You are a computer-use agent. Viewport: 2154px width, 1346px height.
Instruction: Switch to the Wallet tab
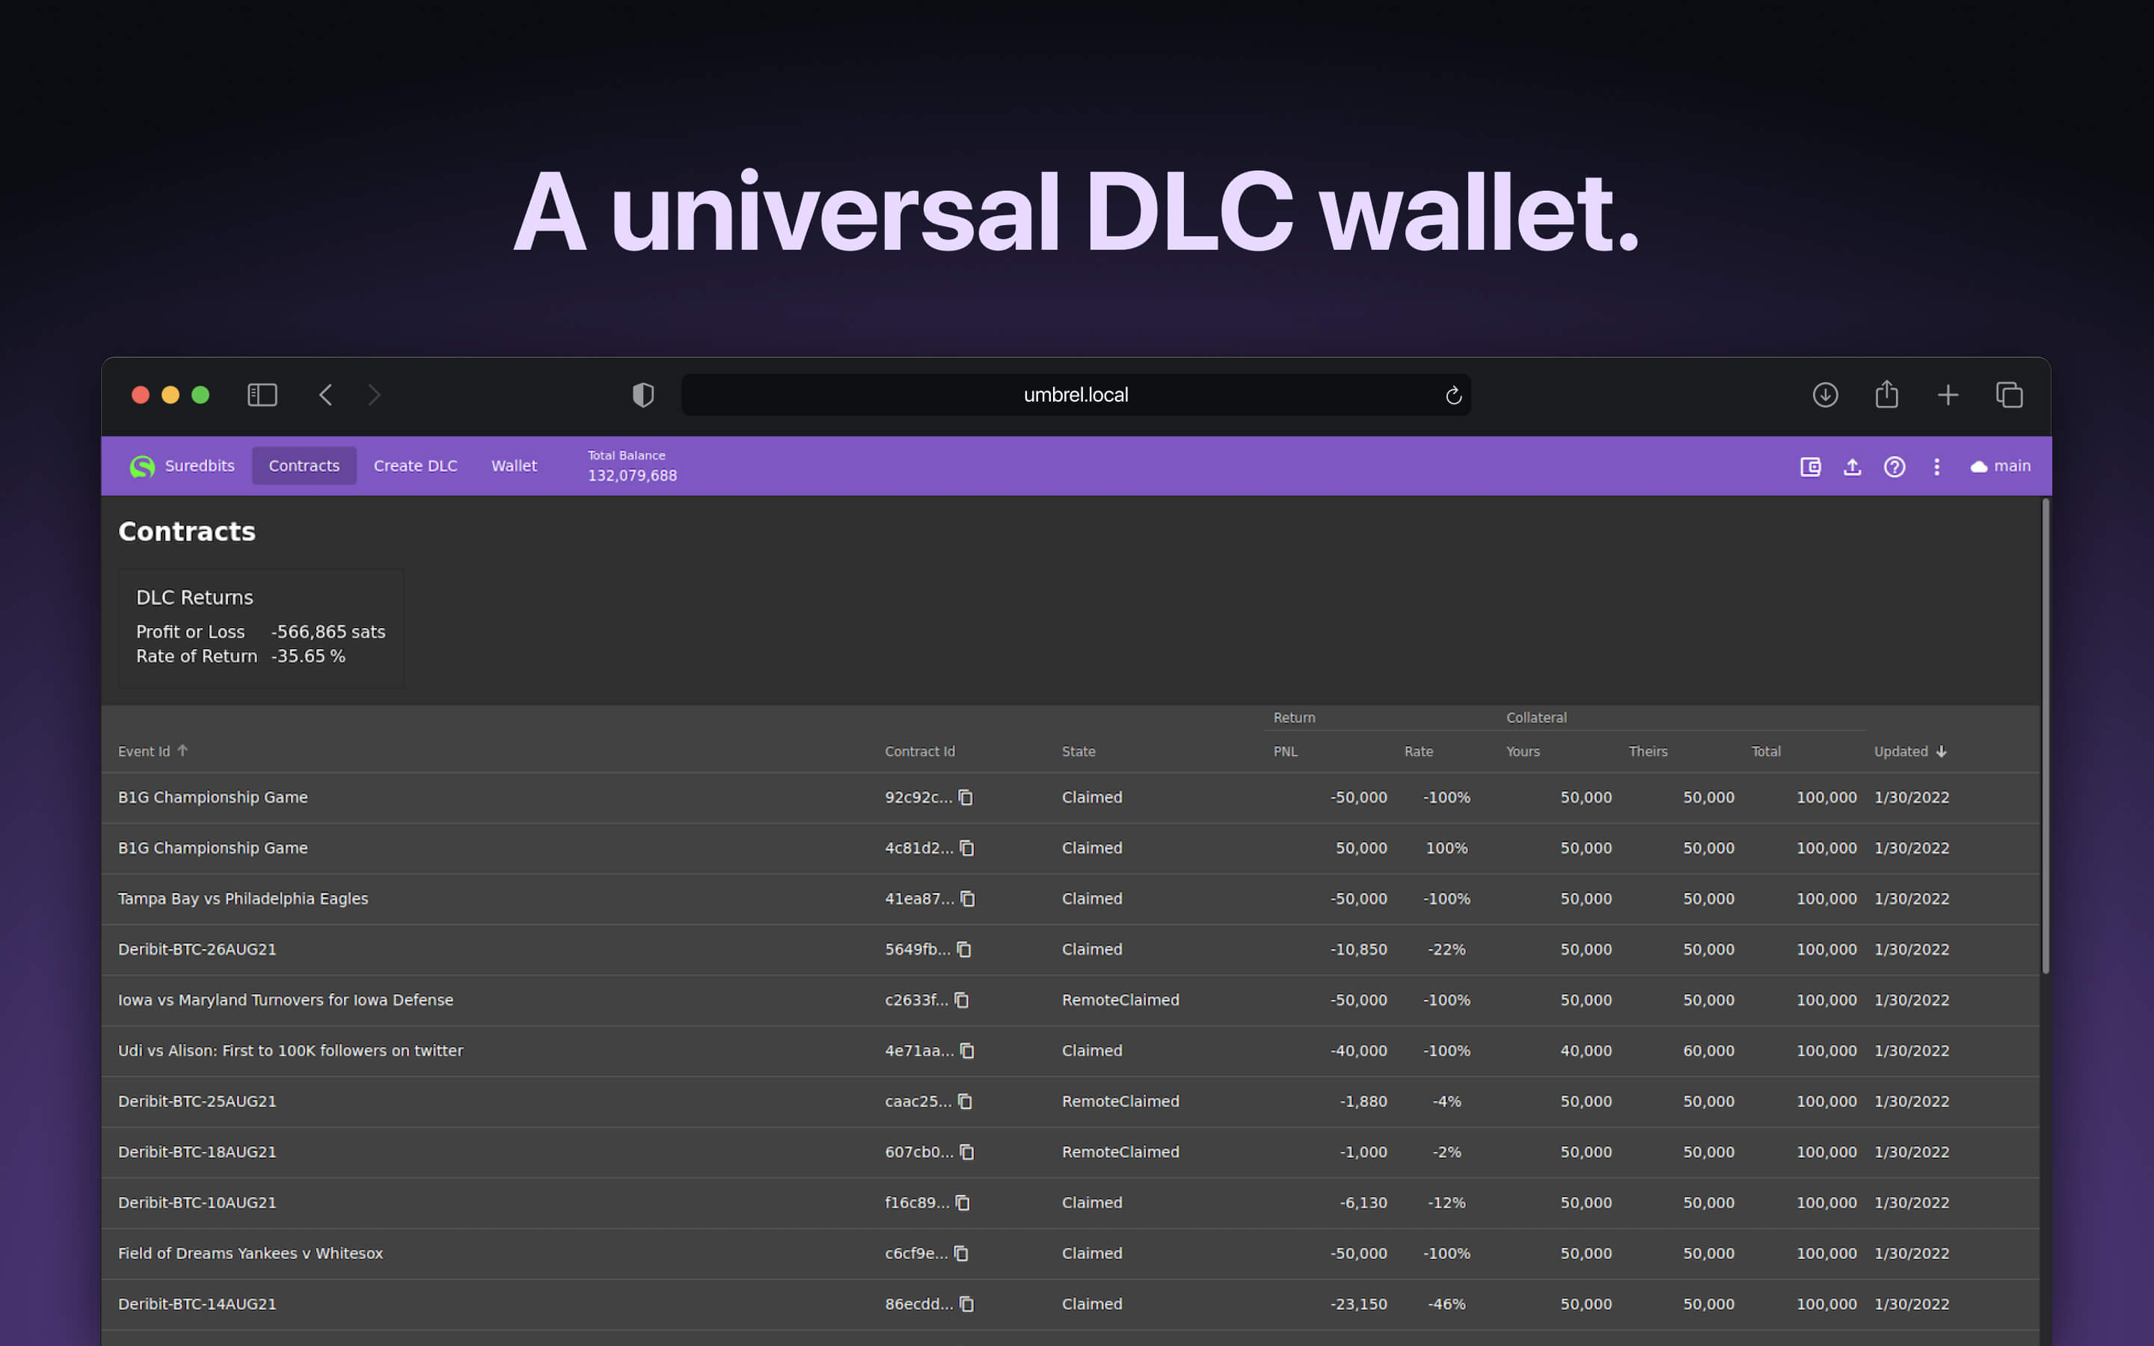pos(514,466)
